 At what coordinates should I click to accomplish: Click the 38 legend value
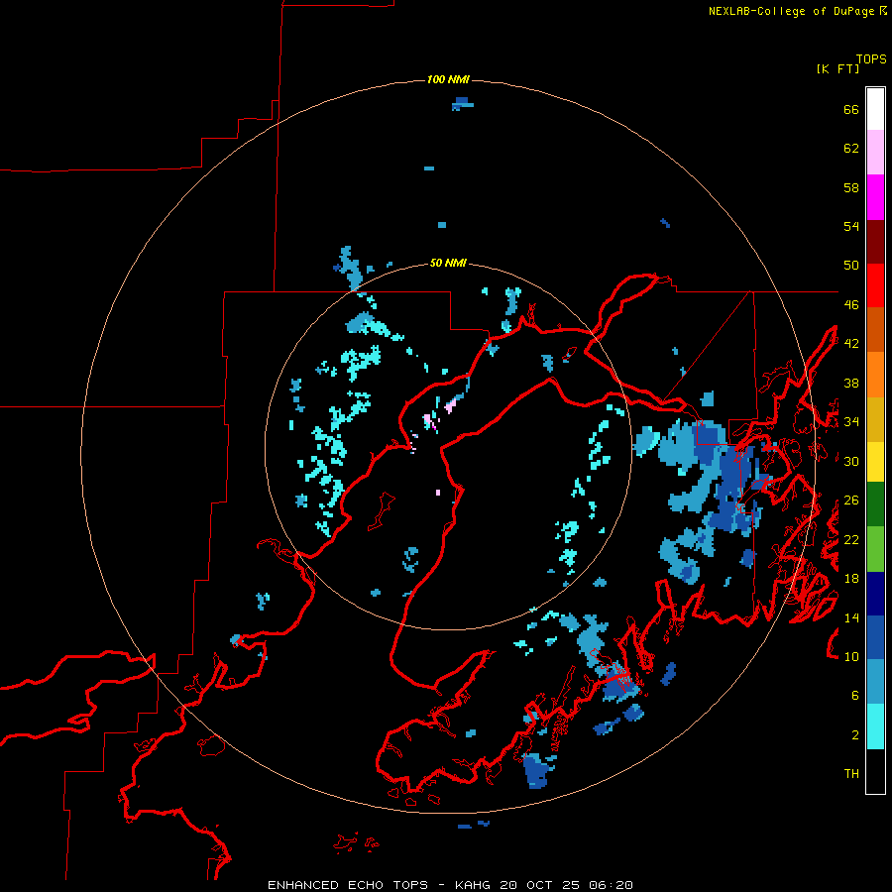point(851,383)
